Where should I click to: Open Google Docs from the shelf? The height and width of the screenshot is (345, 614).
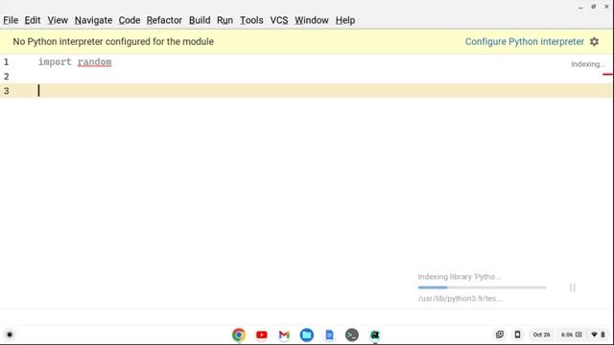329,334
